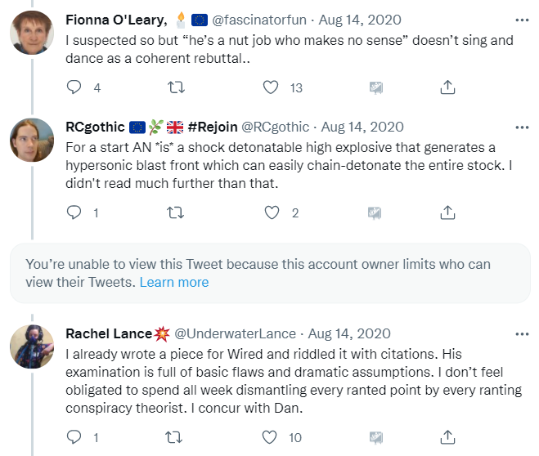Retweet Rachel Lance's tweet
Viewport: 539px width, 456px height.
point(175,437)
